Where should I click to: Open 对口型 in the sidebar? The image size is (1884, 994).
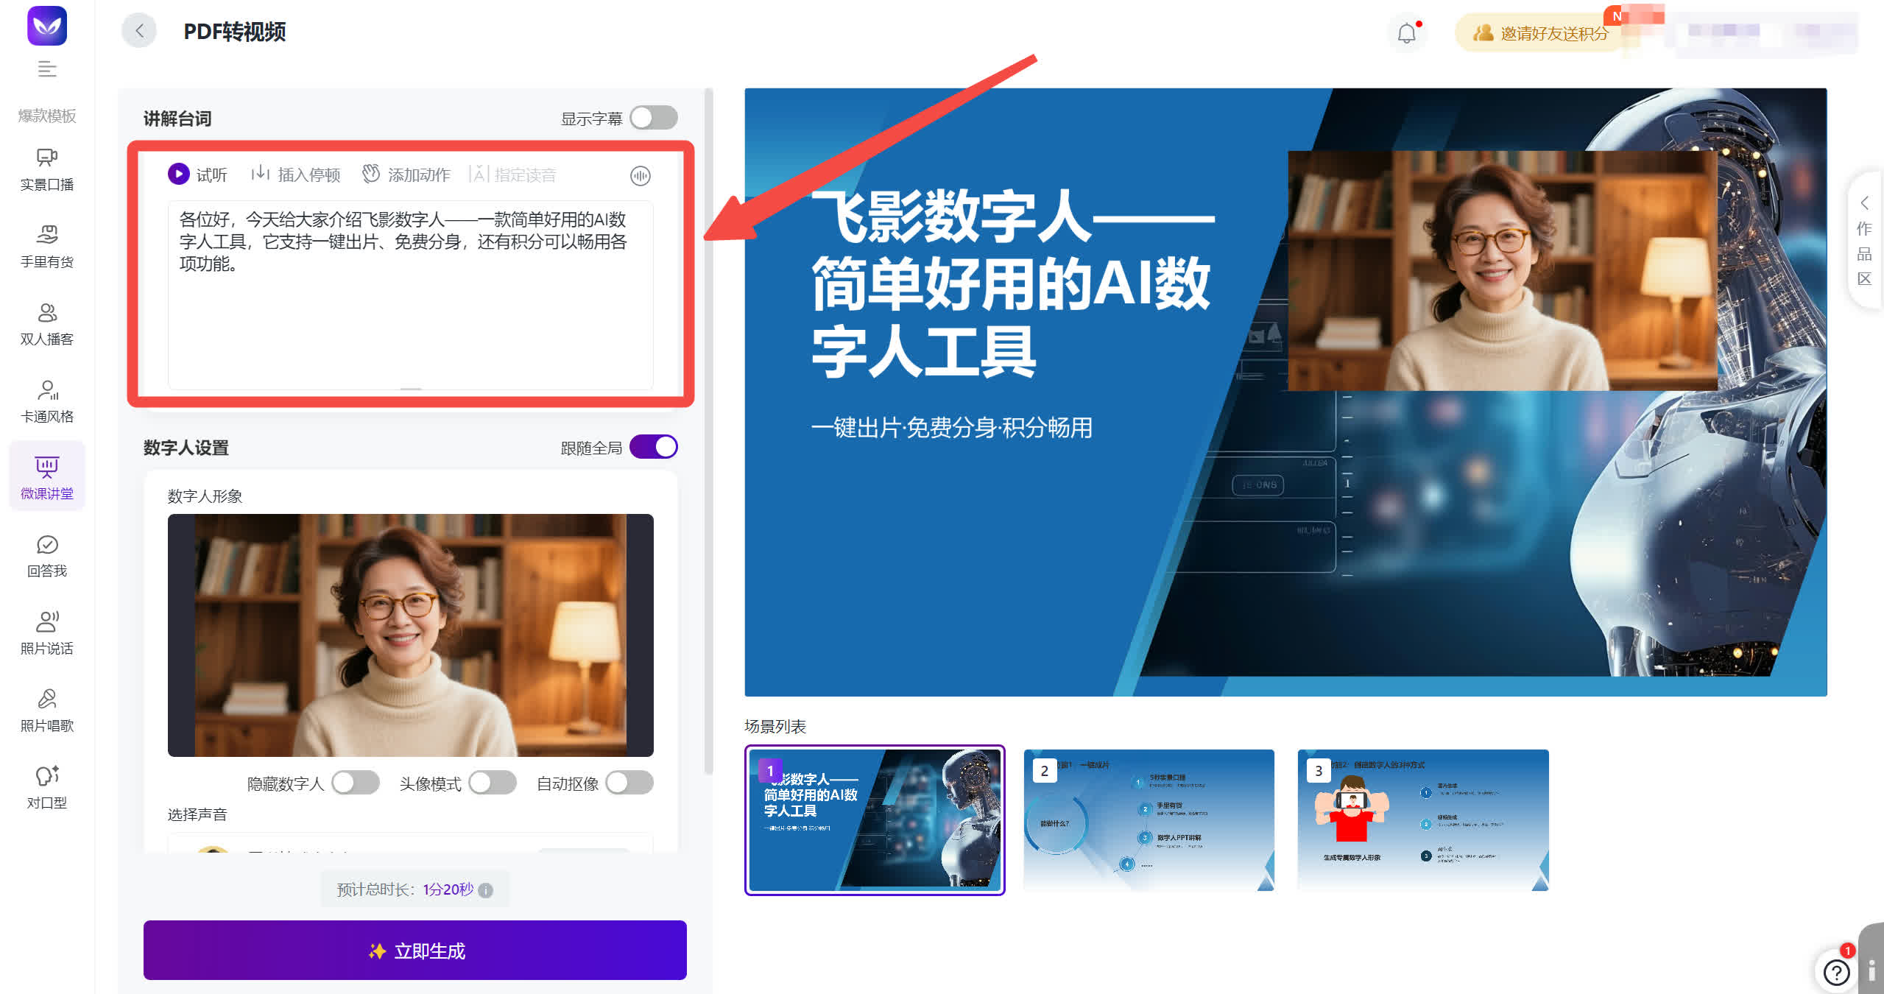click(x=47, y=789)
